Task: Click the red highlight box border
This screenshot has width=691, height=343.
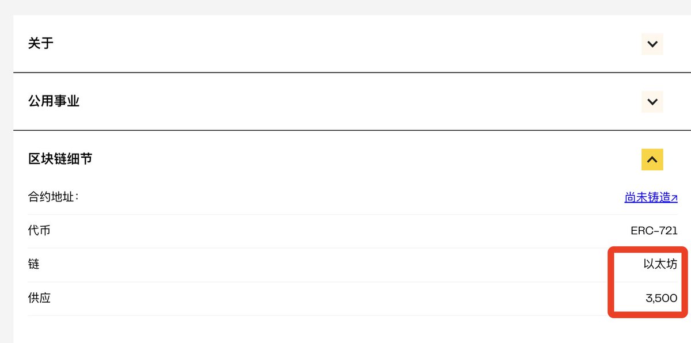Action: pos(610,282)
